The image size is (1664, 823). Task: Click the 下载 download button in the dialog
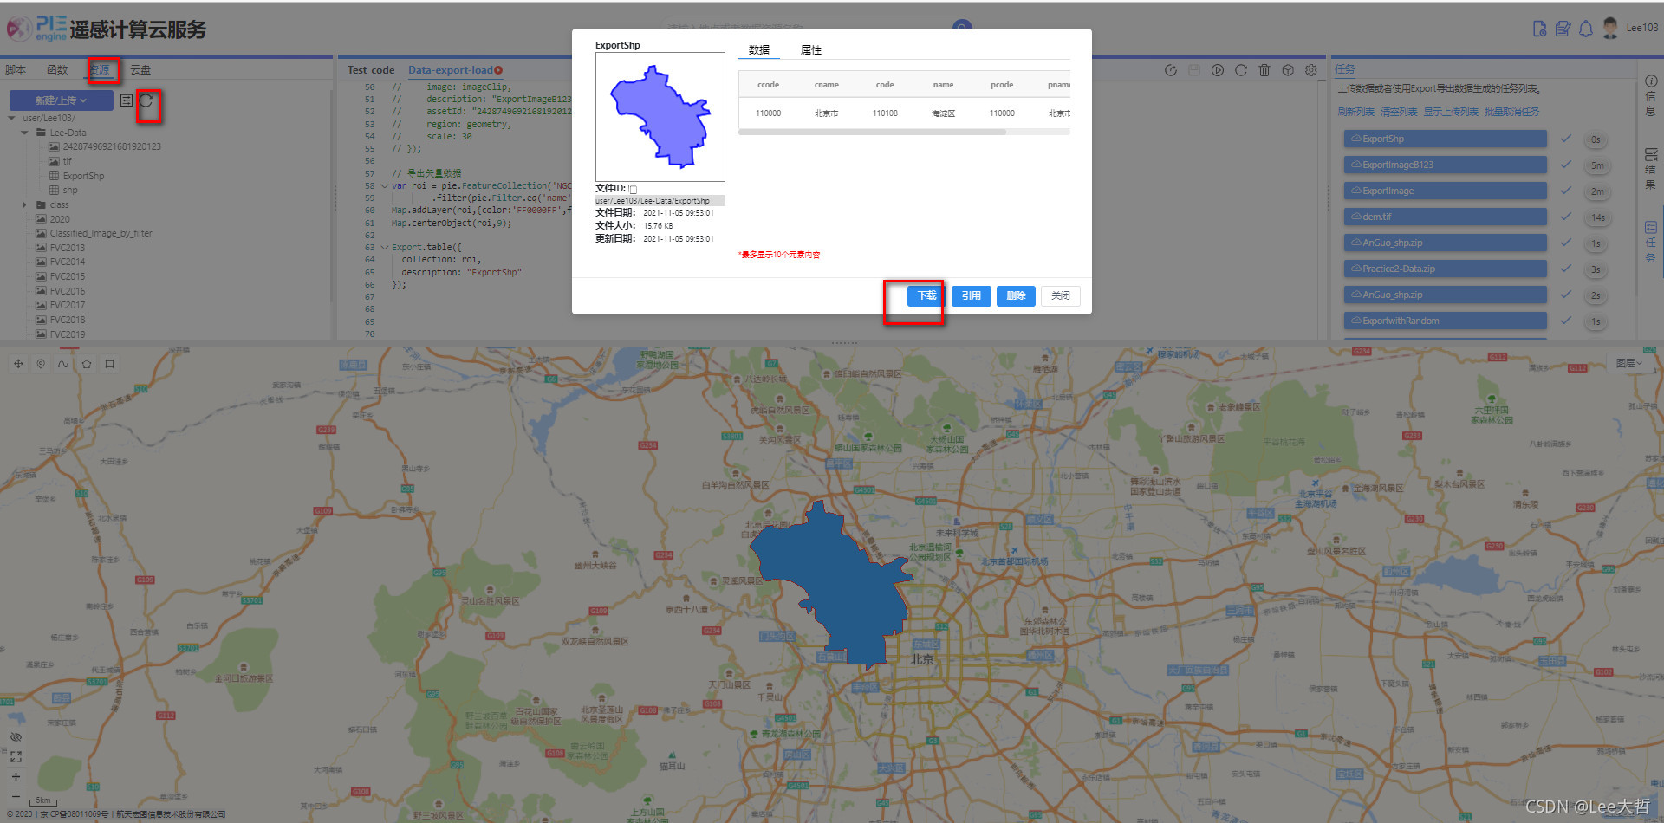tap(926, 295)
